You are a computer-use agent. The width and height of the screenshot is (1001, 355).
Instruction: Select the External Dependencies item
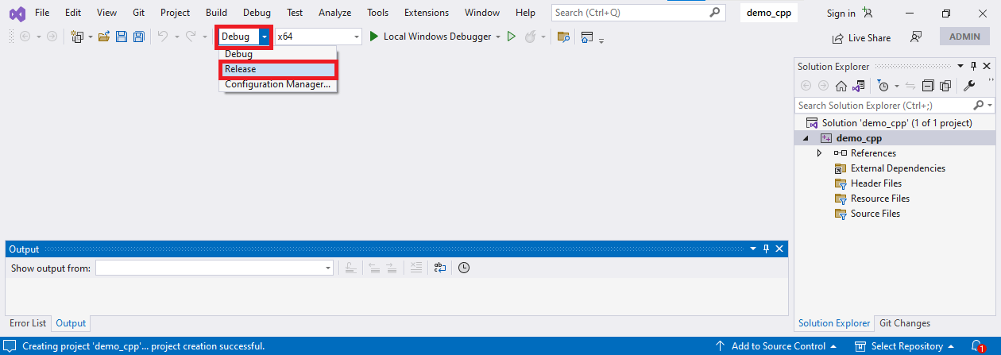(889, 168)
